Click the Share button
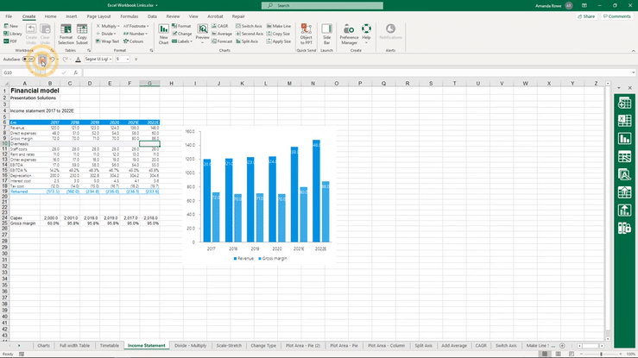638x358 pixels. pyautogui.click(x=587, y=16)
